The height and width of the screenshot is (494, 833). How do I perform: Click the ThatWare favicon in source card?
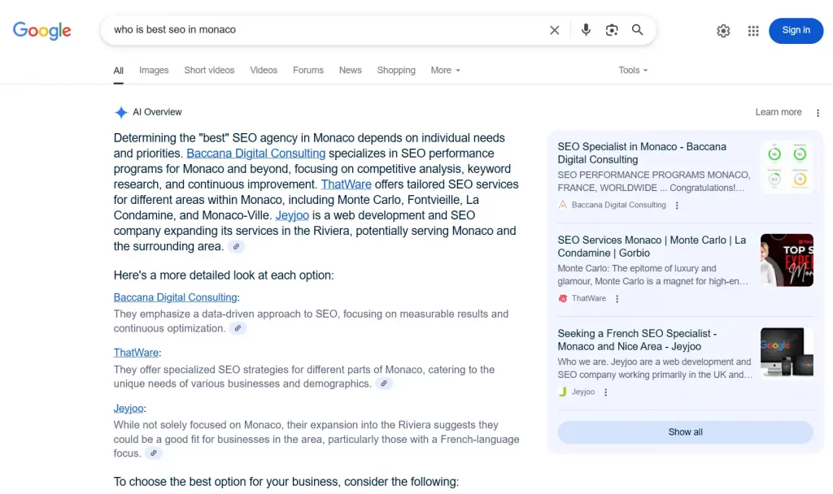(x=563, y=298)
